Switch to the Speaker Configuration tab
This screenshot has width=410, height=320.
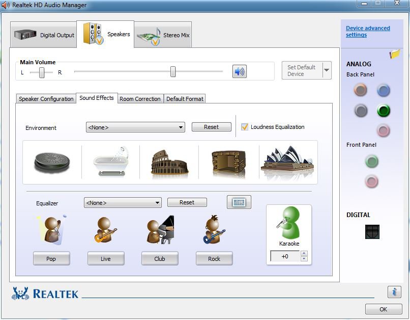pyautogui.click(x=46, y=99)
